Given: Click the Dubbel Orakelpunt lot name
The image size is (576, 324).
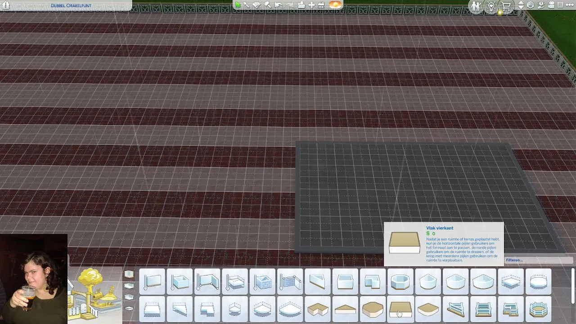Looking at the screenshot, I should tap(71, 5).
